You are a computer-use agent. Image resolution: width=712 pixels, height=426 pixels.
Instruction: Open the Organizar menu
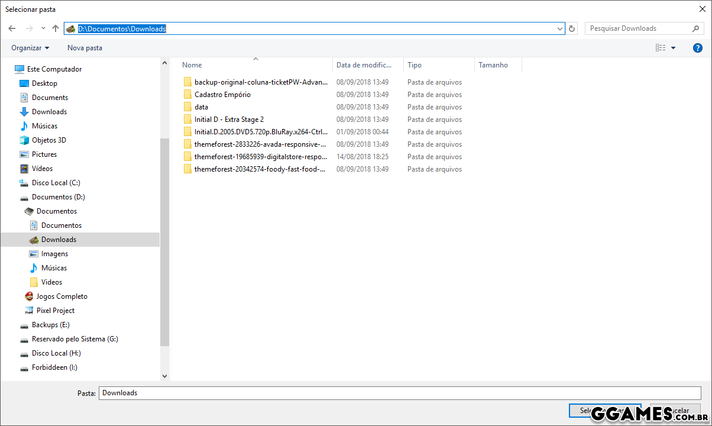(x=30, y=48)
